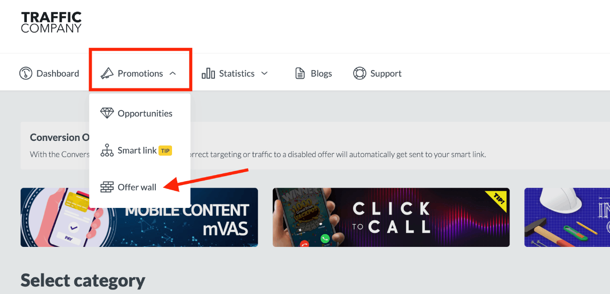The image size is (610, 294).
Task: Open Offer wall from the dropdown
Action: tap(137, 187)
